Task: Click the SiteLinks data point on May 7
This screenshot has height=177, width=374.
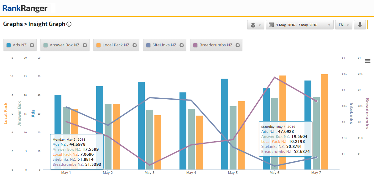Action: coord(316,157)
